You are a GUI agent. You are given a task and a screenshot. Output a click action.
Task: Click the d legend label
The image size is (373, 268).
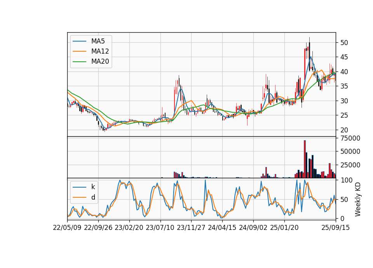coord(93,197)
